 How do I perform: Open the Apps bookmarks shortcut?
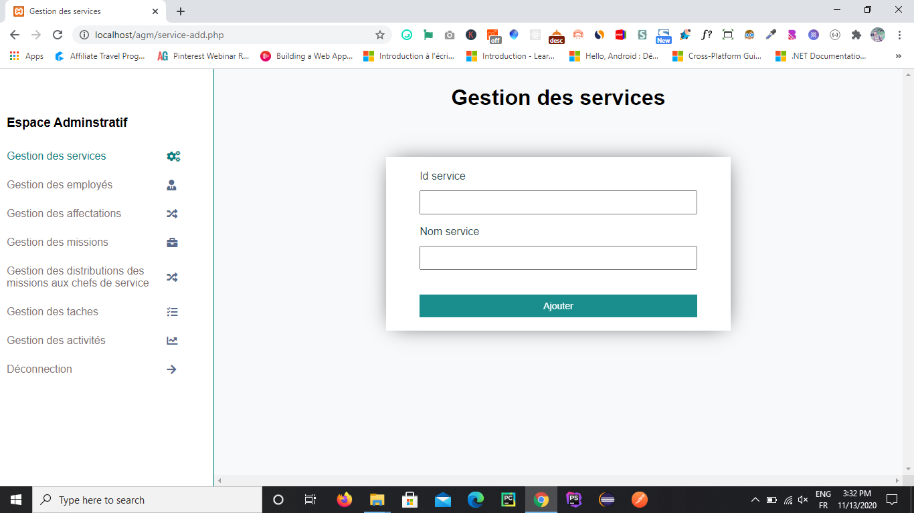coord(27,56)
